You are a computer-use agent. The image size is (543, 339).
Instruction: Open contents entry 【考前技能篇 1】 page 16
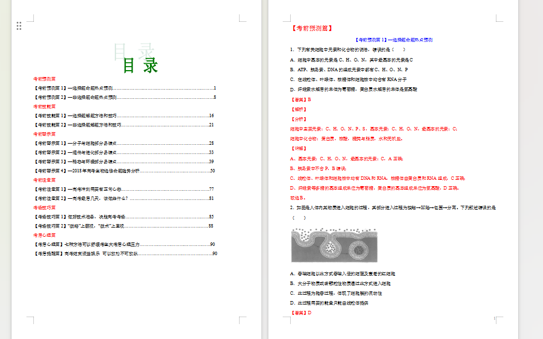point(124,115)
